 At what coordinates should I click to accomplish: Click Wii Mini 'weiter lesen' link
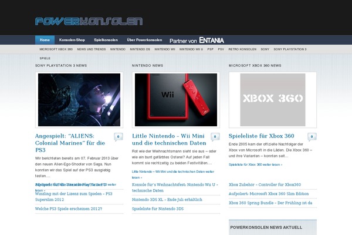click(173, 174)
